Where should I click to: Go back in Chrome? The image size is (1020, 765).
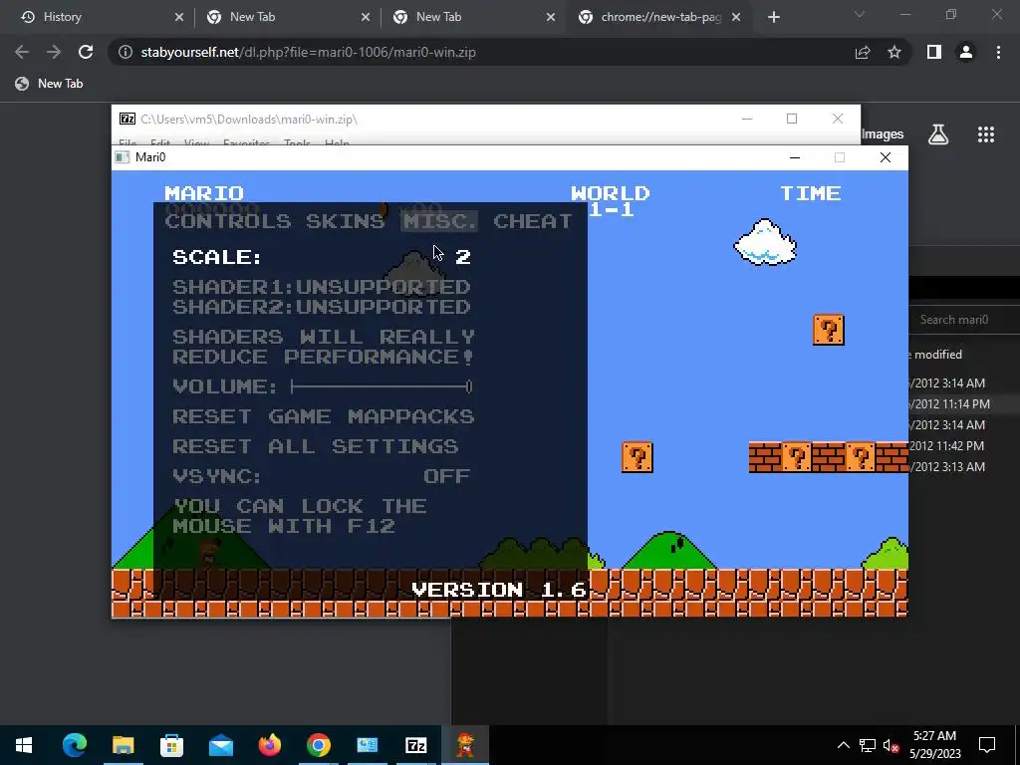click(22, 52)
